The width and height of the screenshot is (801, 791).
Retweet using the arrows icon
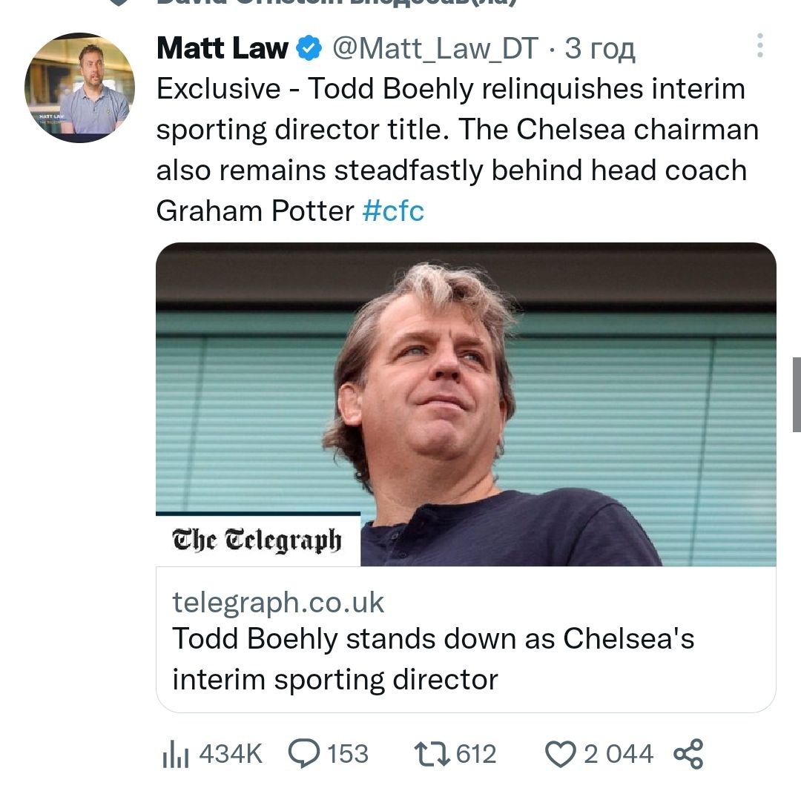click(x=431, y=754)
